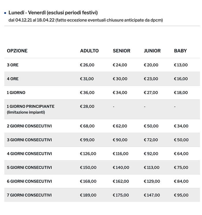Click the 6 GIORNI baby price € 84,00
Viewport: 202px width, 215px height.
point(181,181)
